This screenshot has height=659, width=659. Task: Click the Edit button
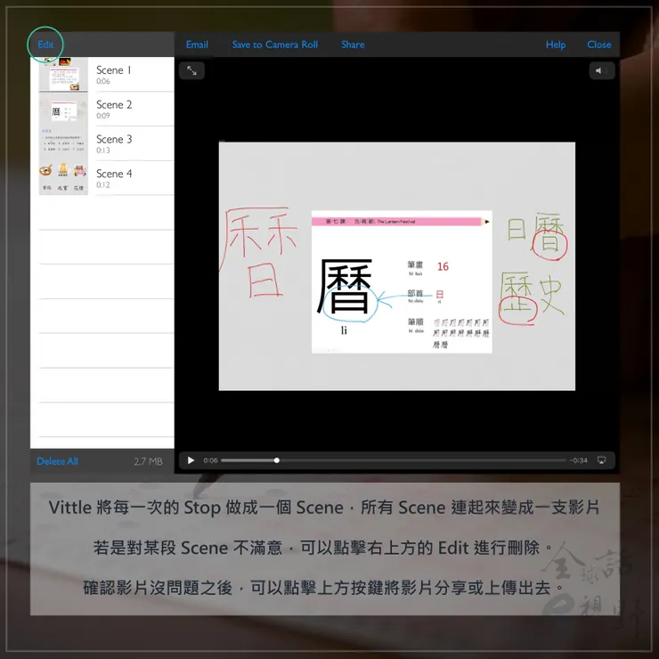45,45
